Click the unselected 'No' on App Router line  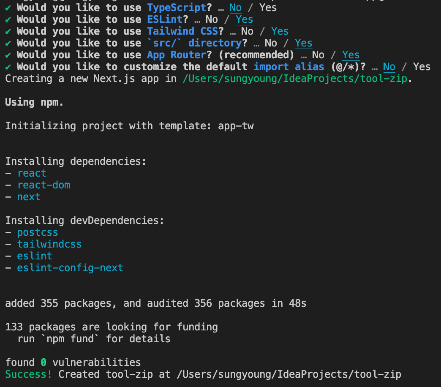[318, 55]
